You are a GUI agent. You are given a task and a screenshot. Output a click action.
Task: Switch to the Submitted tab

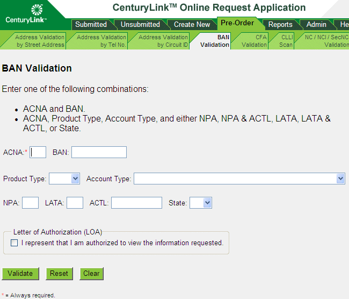91,24
